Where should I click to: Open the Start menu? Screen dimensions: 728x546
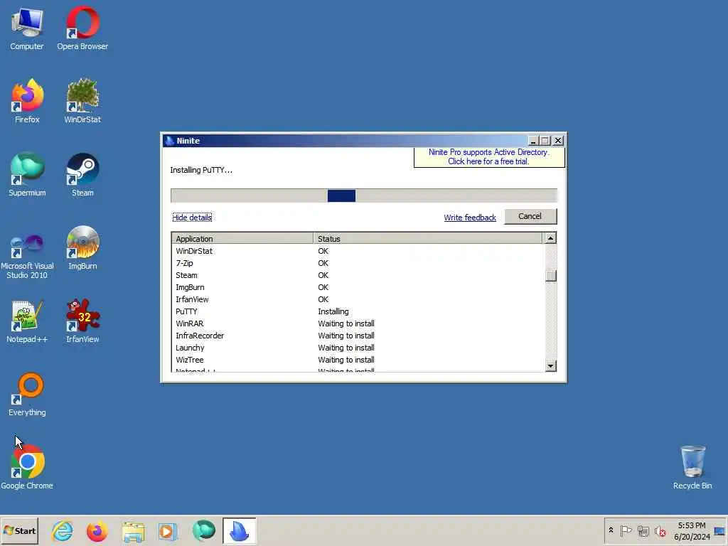coord(19,531)
